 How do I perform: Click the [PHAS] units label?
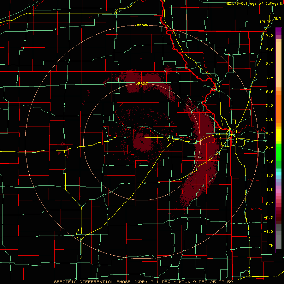point(267,22)
